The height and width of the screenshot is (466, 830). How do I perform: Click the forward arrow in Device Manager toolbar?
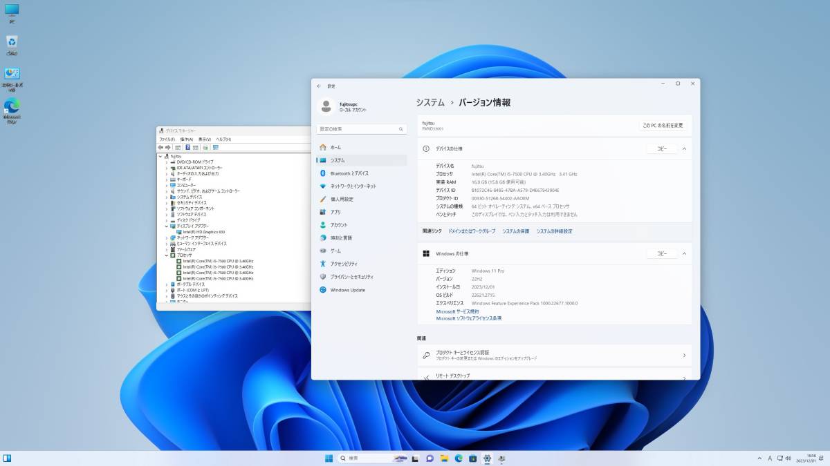[168, 147]
